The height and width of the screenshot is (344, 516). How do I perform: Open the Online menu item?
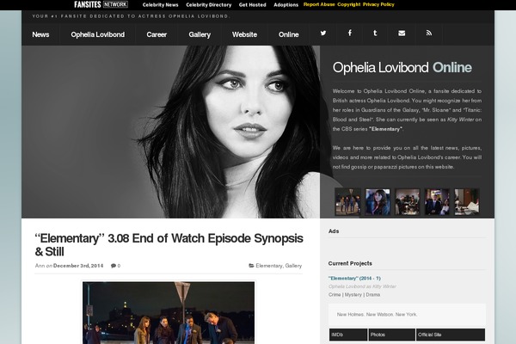coord(289,34)
